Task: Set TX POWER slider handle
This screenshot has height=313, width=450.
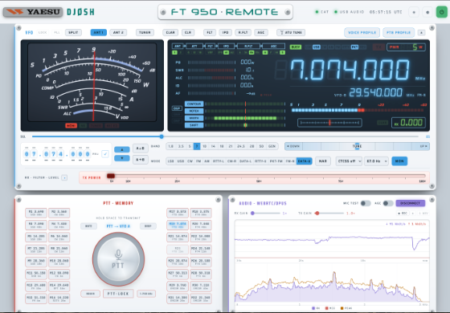Action: (x=111, y=176)
